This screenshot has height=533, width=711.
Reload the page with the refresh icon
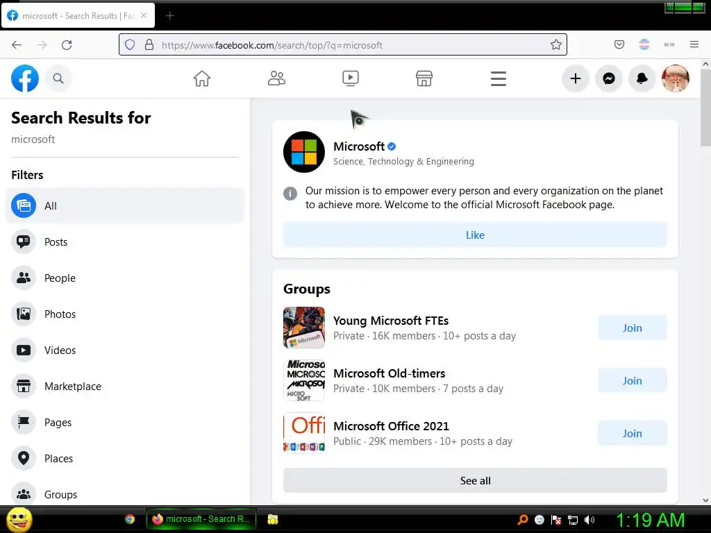tap(67, 44)
